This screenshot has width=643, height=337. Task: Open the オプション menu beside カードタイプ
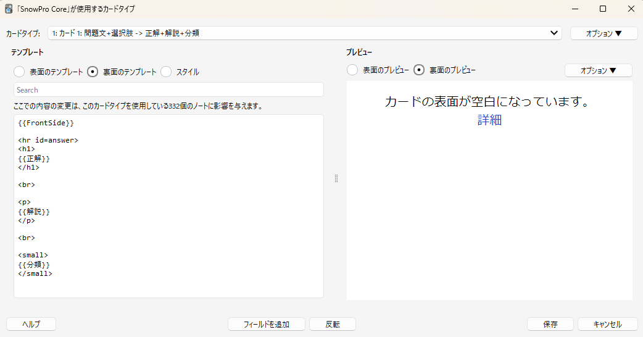coord(604,33)
